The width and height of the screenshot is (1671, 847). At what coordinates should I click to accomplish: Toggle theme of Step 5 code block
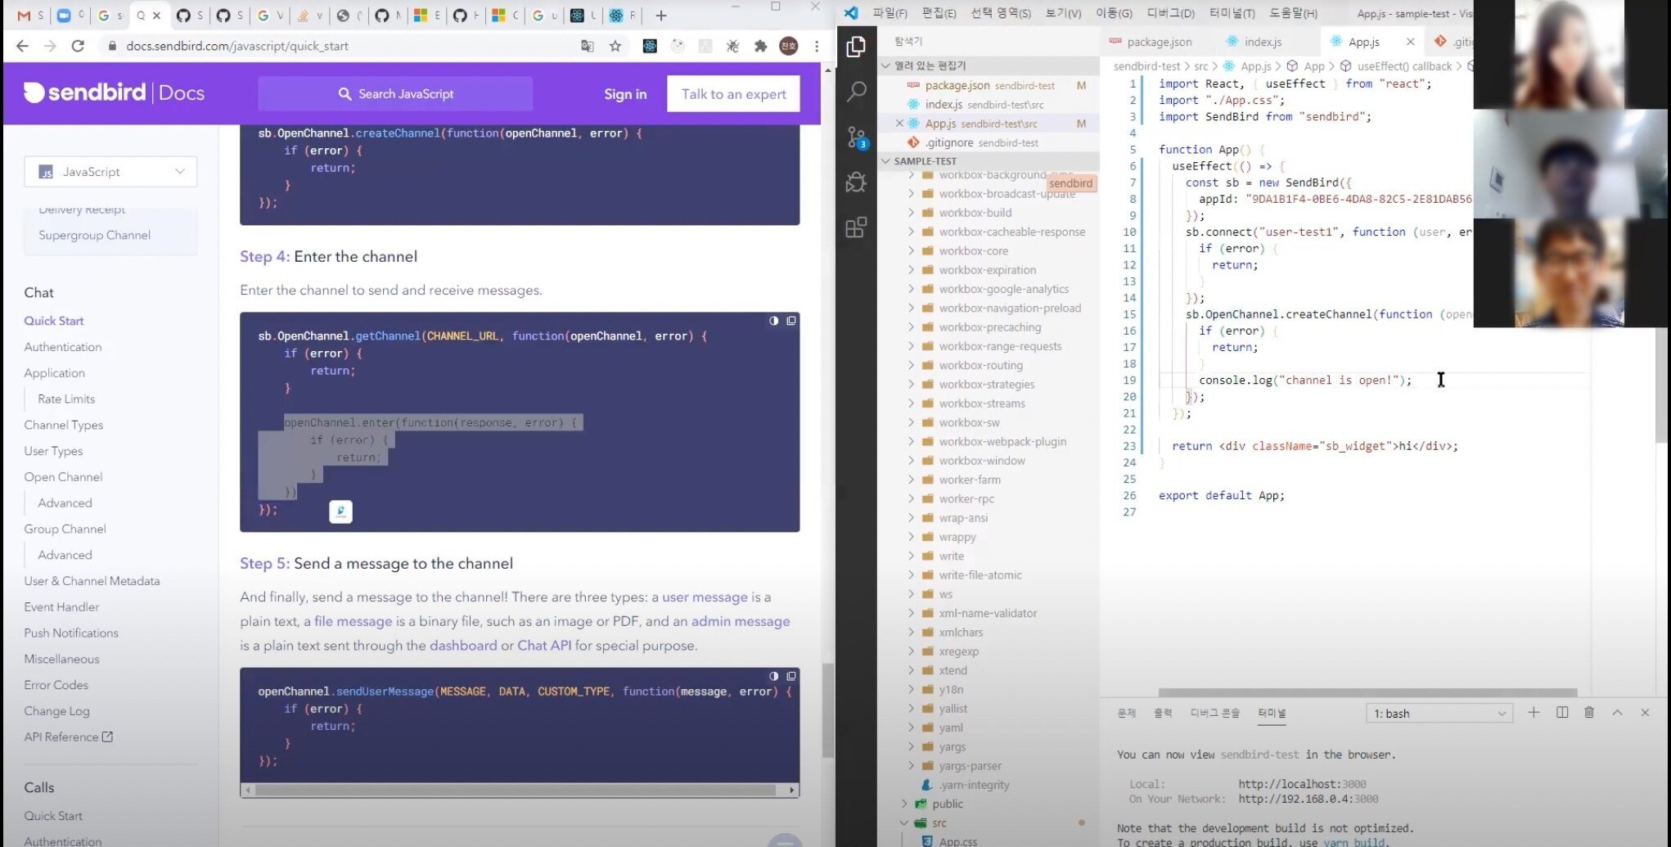coord(774,676)
